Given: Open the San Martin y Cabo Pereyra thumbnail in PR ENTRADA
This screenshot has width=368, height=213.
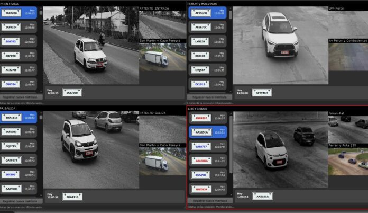Looking at the screenshot, I should click(x=163, y=57).
